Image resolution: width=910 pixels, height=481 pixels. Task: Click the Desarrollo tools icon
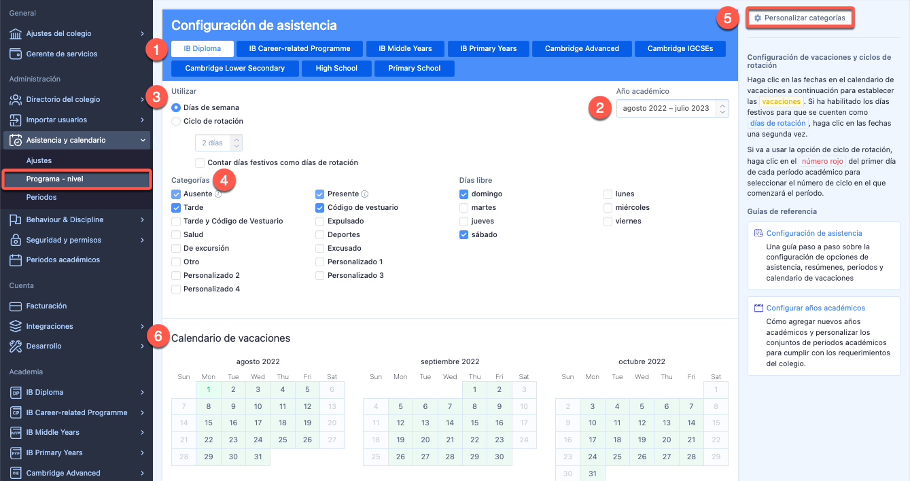[16, 346]
